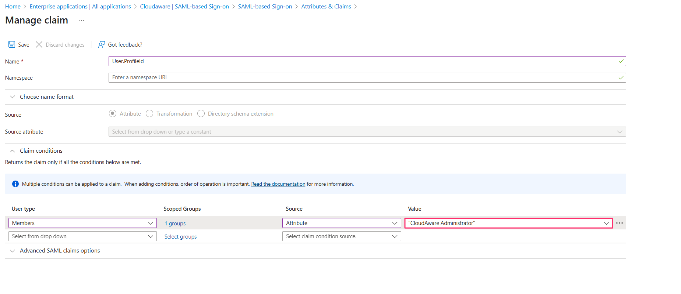Open the three-dot menu on the condition row
681x294 pixels.
click(x=620, y=223)
